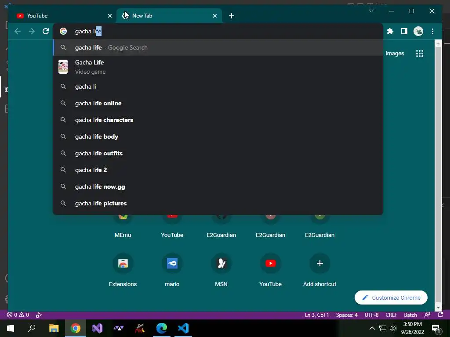This screenshot has width=450, height=337.
Task: Change indentation via Spaces: 4
Action: point(347,315)
